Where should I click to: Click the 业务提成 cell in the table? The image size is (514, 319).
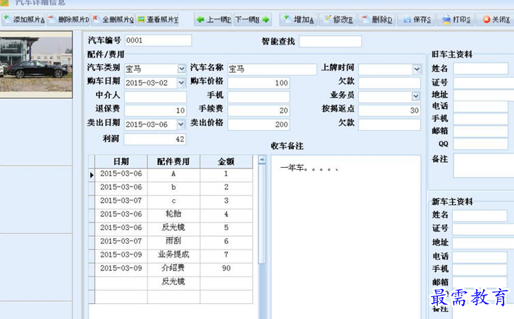click(x=174, y=255)
